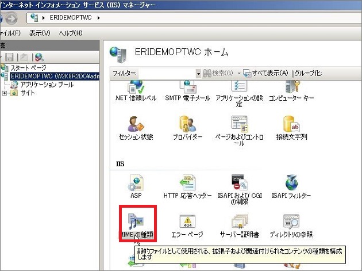Open the セッション状態 icon
The image size is (362, 271).
pos(136,125)
